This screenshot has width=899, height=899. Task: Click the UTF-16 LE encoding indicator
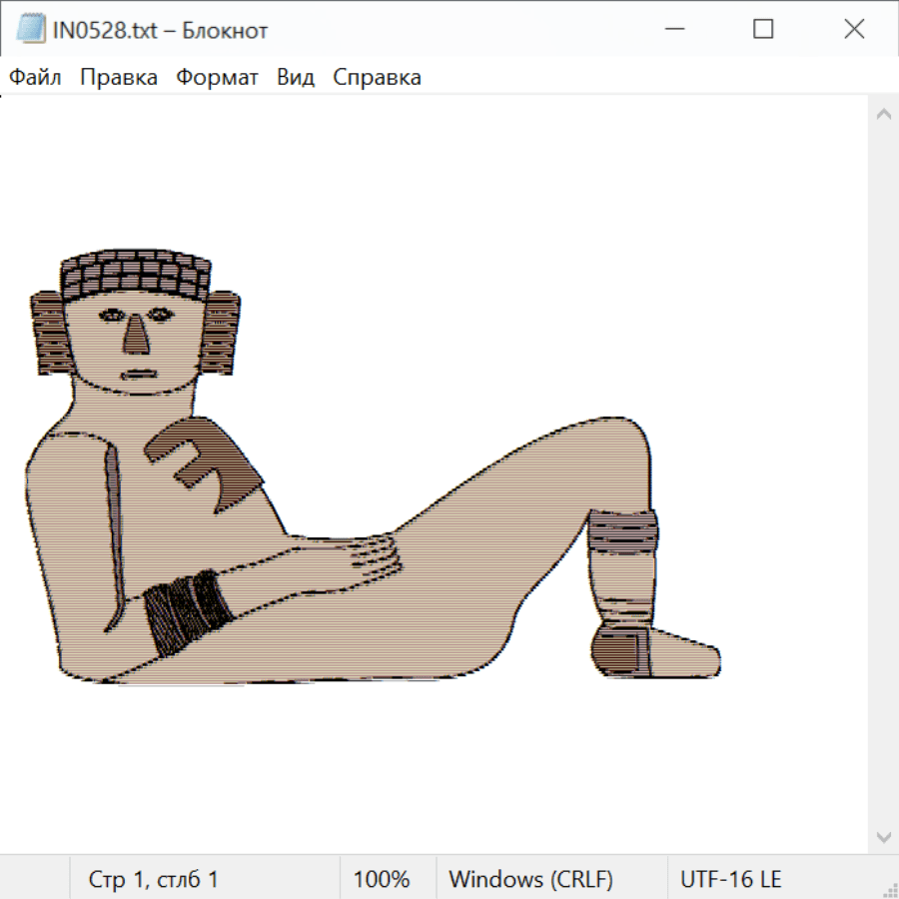tap(730, 879)
